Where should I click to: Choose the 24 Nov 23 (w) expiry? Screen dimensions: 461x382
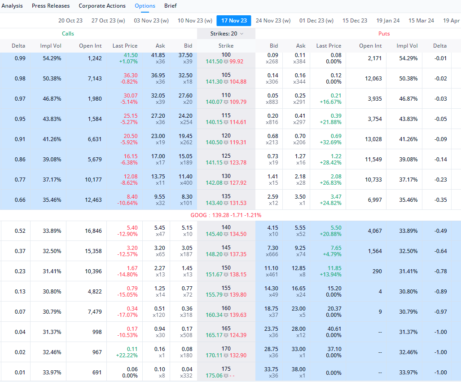pos(273,21)
